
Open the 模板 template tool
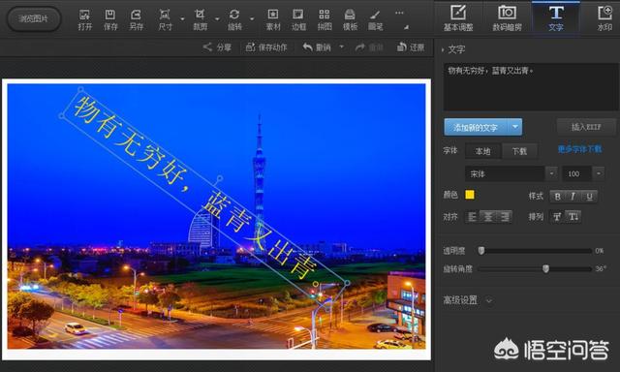tap(350, 19)
